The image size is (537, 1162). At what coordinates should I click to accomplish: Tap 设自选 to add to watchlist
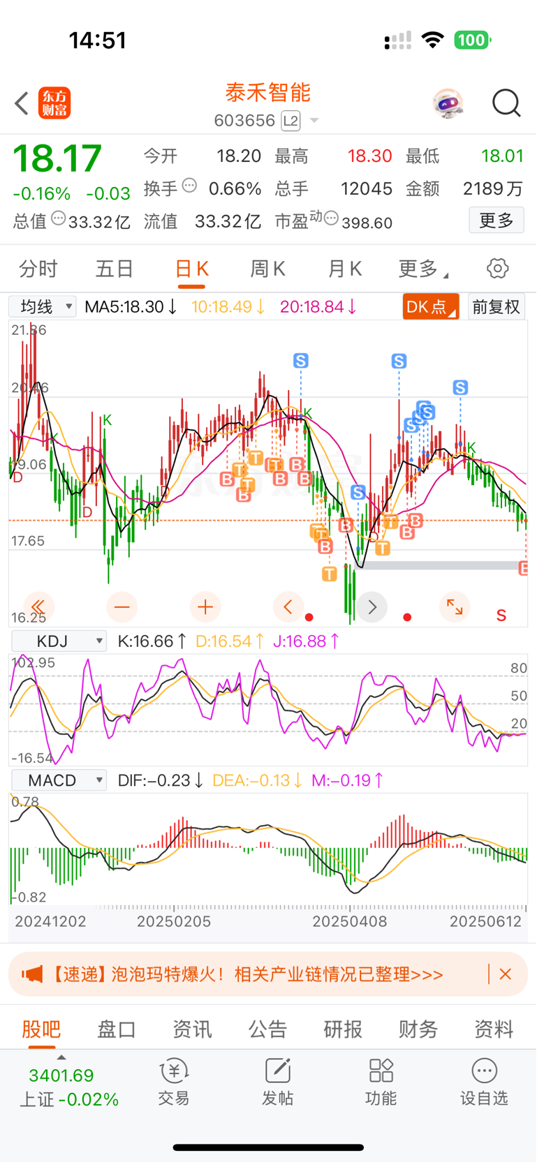484,1082
